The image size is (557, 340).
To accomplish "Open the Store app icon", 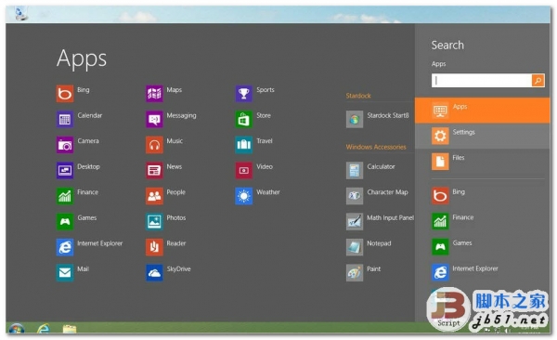I will coord(243,119).
